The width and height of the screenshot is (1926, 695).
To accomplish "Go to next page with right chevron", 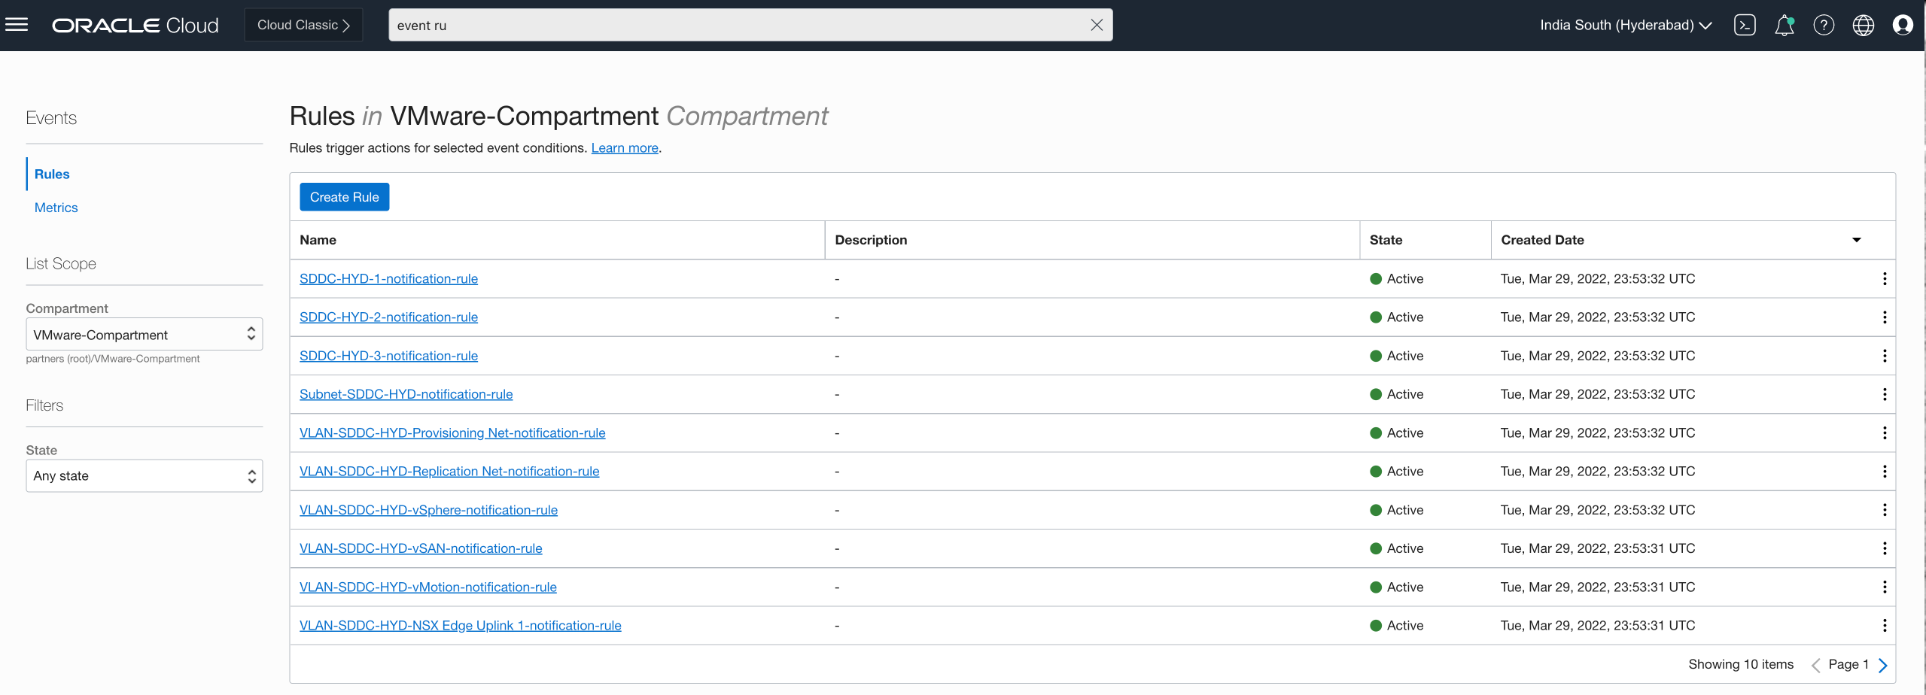I will point(1883,665).
